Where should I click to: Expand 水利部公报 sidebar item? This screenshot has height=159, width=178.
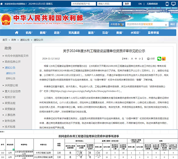click(11, 85)
